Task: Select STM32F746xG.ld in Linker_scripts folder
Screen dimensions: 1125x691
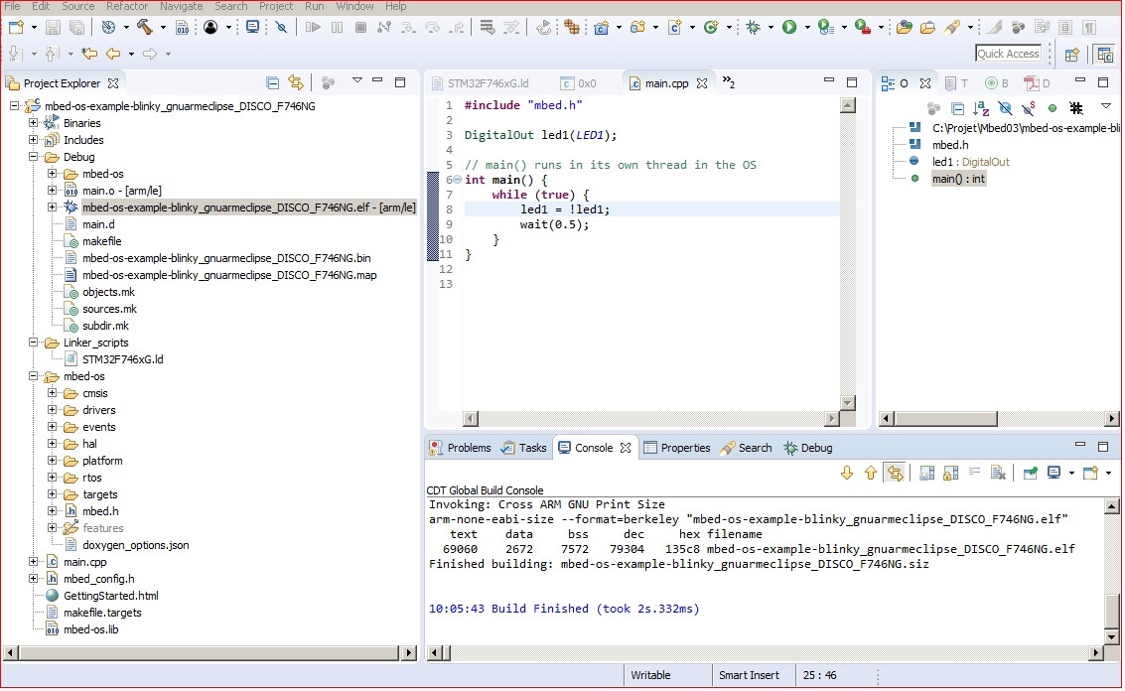Action: click(x=122, y=359)
